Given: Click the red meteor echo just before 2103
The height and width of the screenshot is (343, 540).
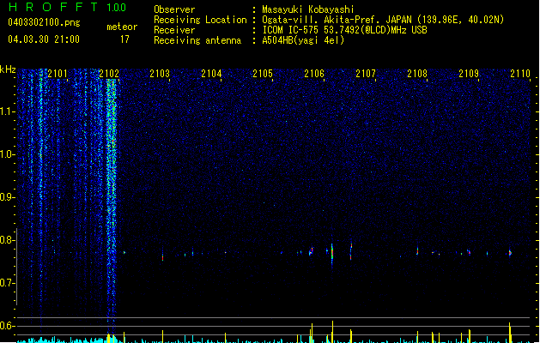Looking at the screenshot, I should click(162, 256).
